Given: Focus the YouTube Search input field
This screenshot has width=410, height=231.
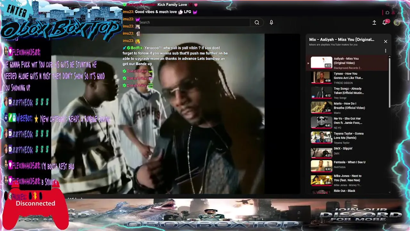Looking at the screenshot, I should 194,22.
